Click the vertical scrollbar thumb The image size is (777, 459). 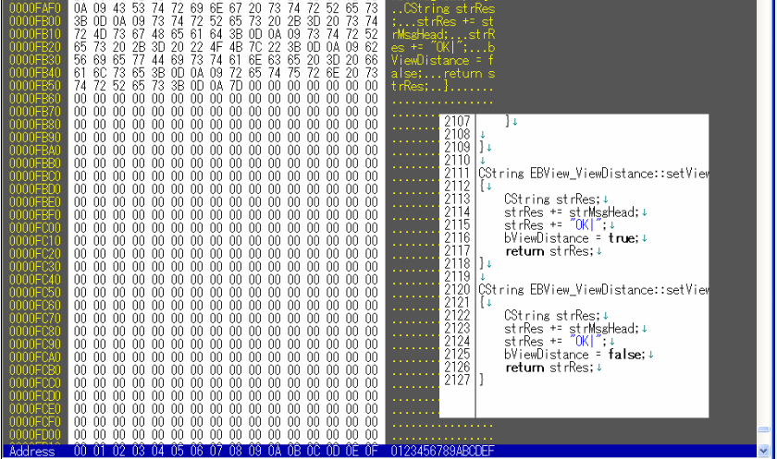tap(764, 429)
